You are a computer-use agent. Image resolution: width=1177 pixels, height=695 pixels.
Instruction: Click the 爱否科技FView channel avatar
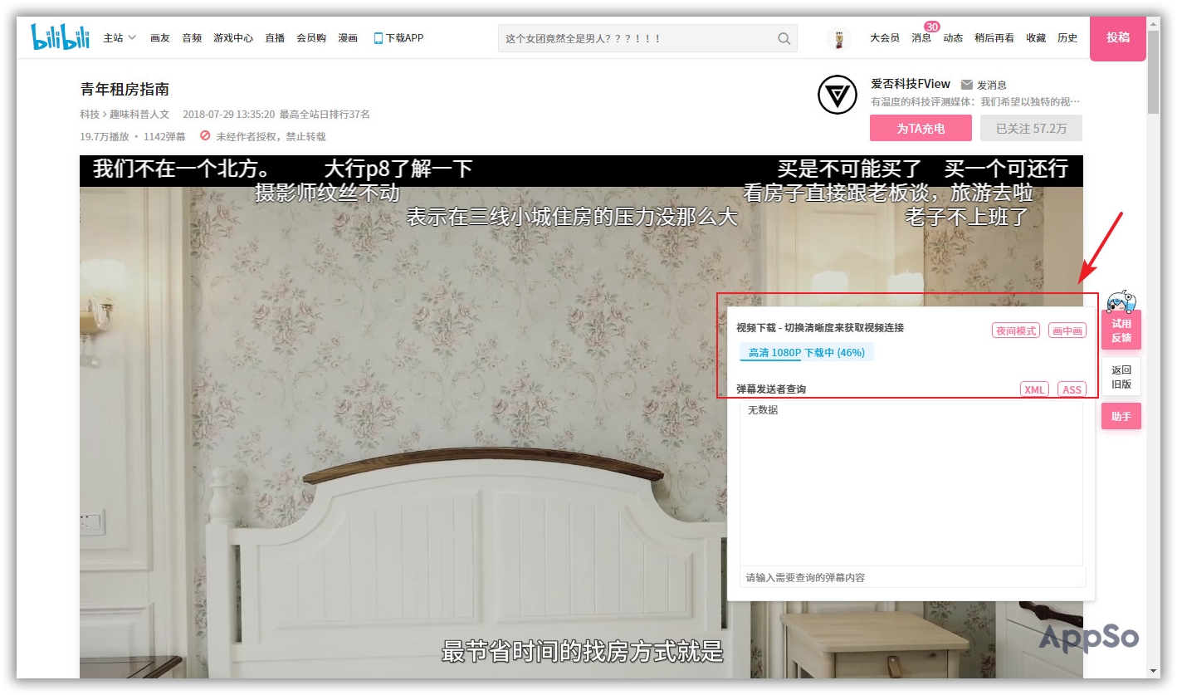coord(837,95)
